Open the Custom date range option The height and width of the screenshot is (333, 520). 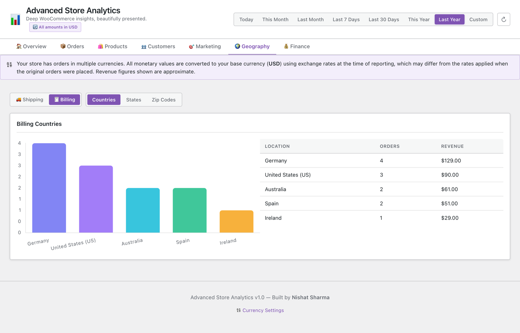[x=478, y=20]
